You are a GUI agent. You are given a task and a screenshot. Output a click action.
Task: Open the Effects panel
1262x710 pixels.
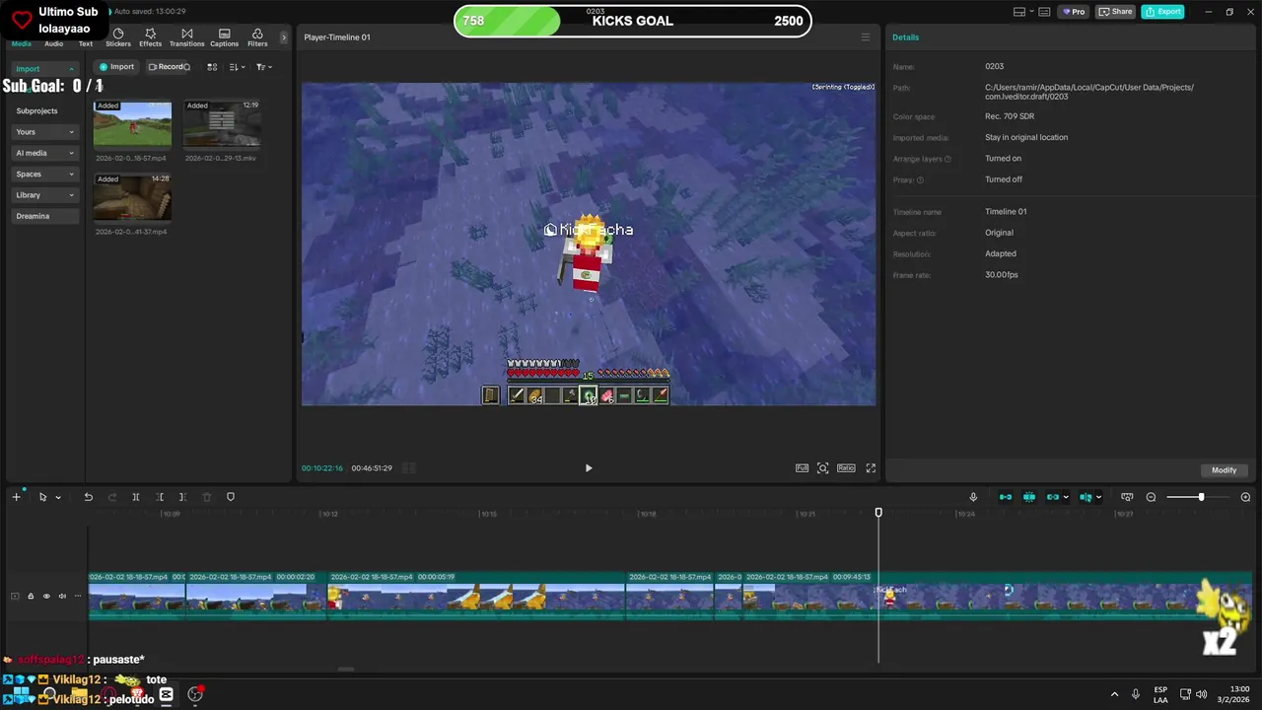[x=150, y=37]
